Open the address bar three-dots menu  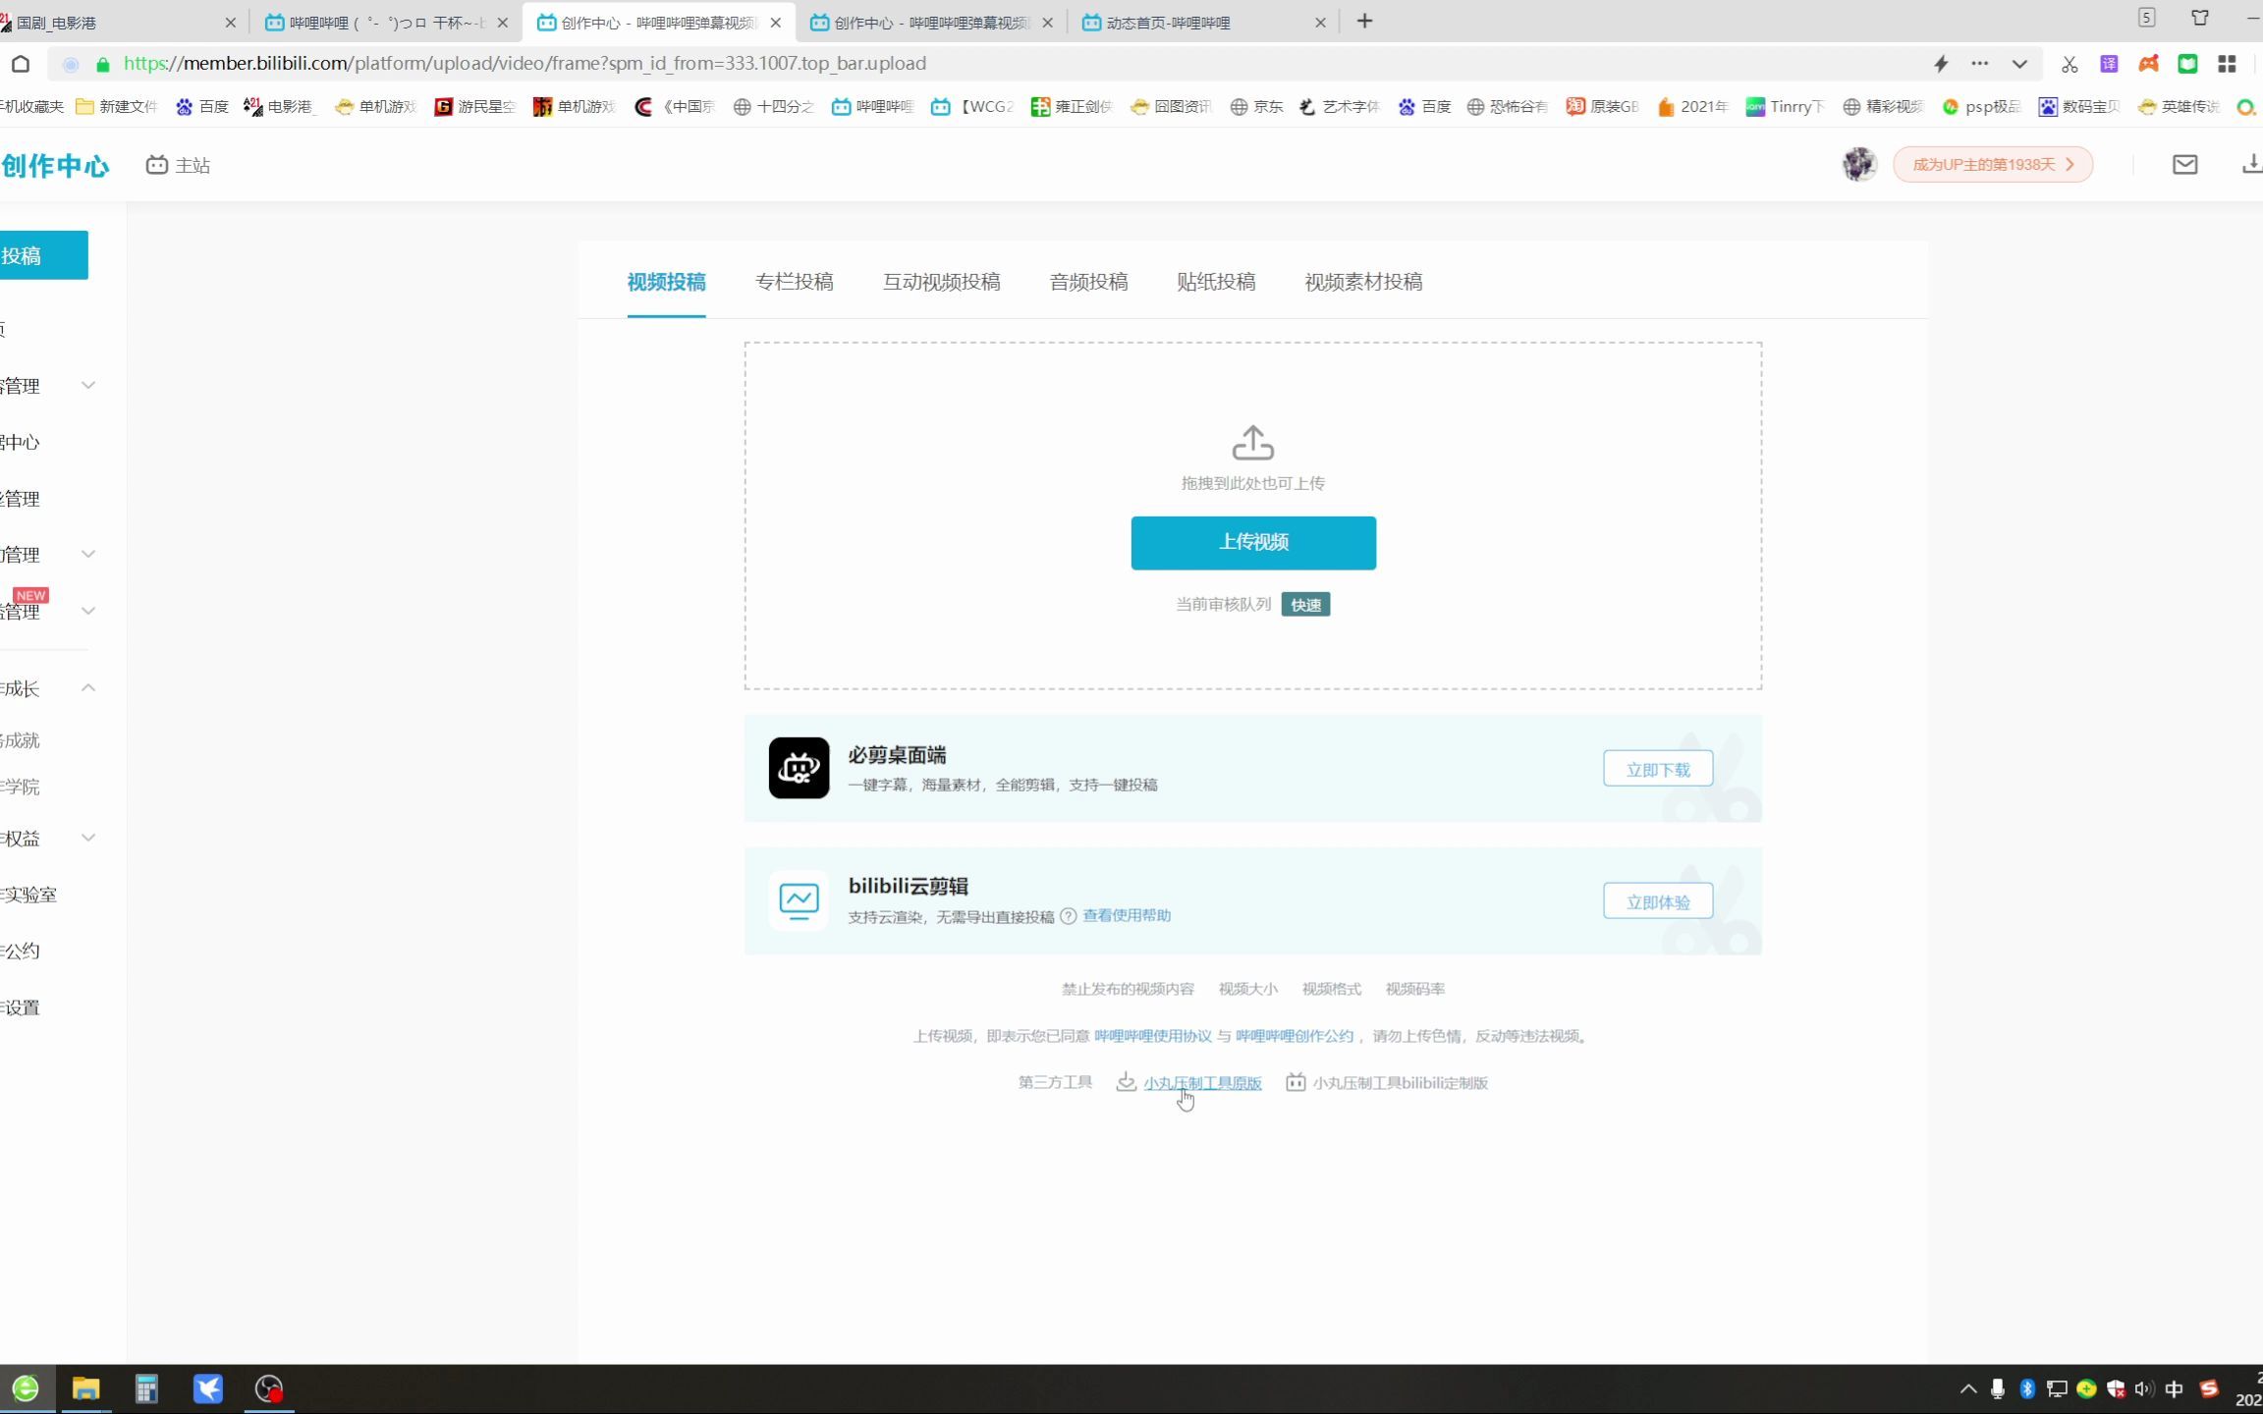point(1979,64)
